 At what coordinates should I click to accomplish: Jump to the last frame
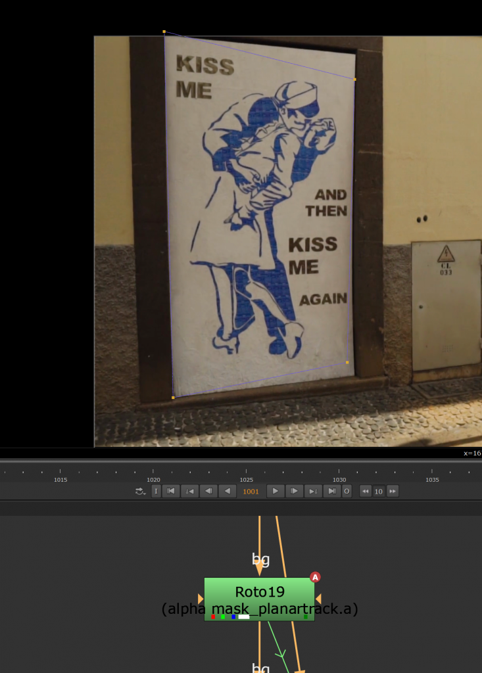point(332,491)
